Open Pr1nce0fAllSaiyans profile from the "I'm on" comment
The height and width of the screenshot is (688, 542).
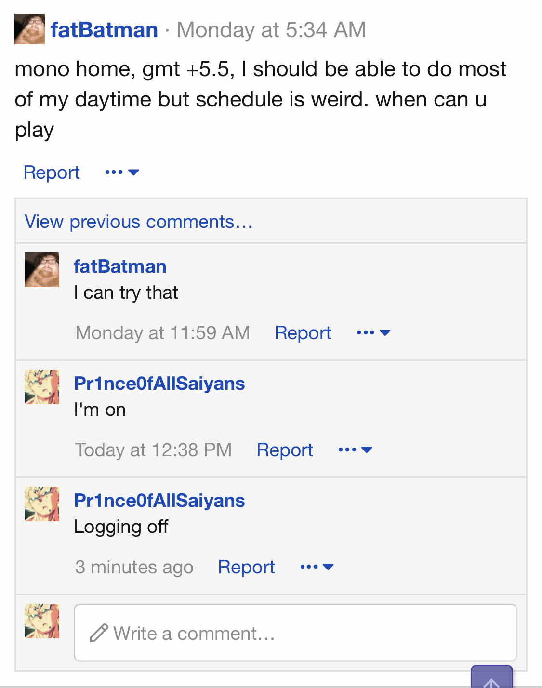pyautogui.click(x=159, y=384)
